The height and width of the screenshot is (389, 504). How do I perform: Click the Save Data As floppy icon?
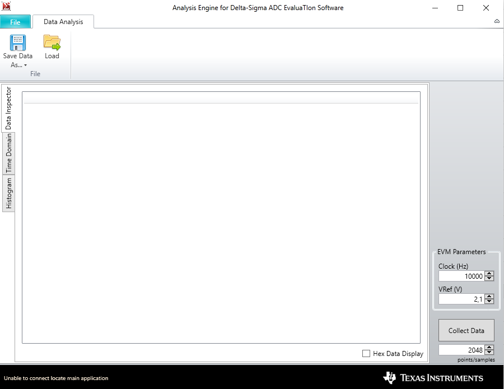[x=18, y=43]
